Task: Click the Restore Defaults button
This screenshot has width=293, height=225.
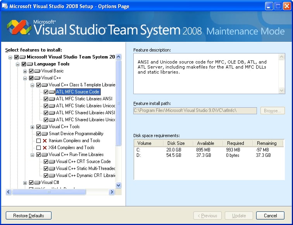Action: (x=29, y=216)
